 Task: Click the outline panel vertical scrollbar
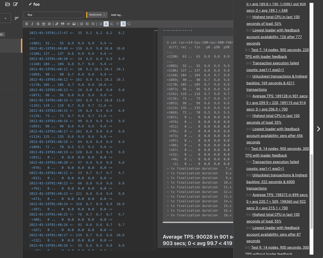(312, 192)
